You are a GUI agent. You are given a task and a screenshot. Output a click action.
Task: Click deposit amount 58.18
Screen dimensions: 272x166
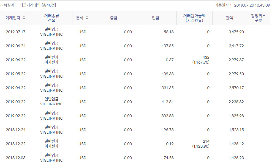(x=168, y=32)
